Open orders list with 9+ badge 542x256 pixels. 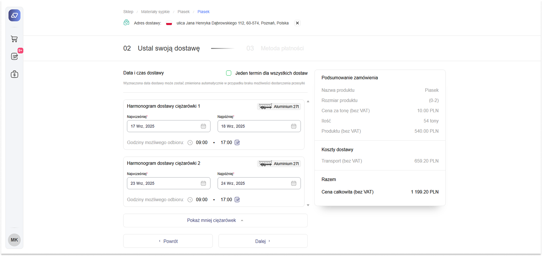[14, 57]
